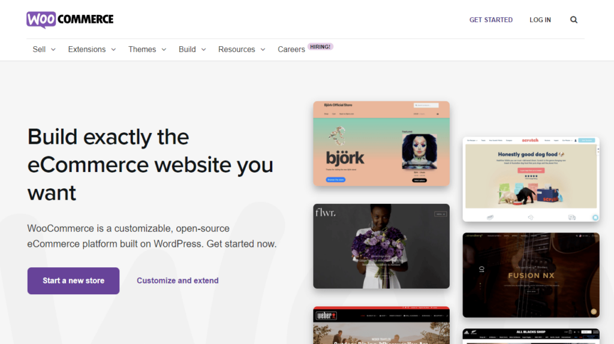Open the björk store showcase thumbnail
614x344 pixels.
coord(381,144)
